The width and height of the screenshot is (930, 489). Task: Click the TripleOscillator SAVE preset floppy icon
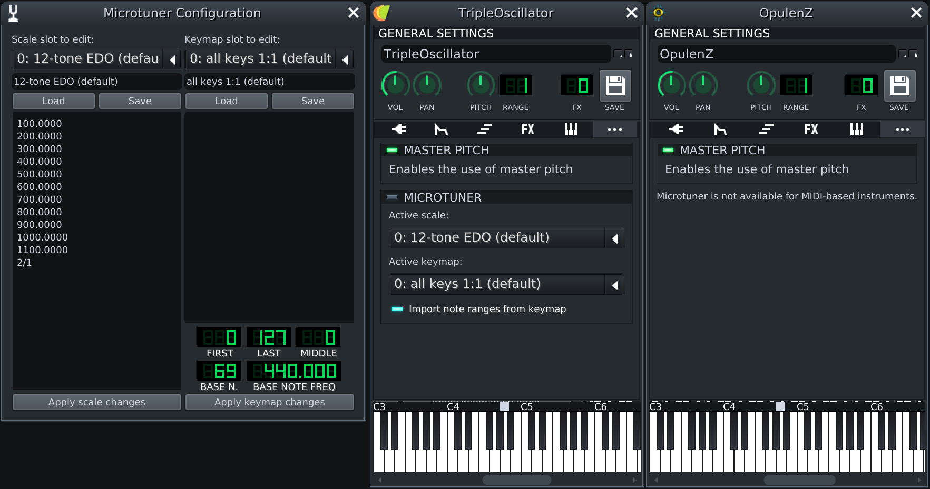pyautogui.click(x=615, y=86)
